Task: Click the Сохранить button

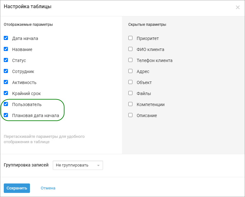Action: (17, 188)
